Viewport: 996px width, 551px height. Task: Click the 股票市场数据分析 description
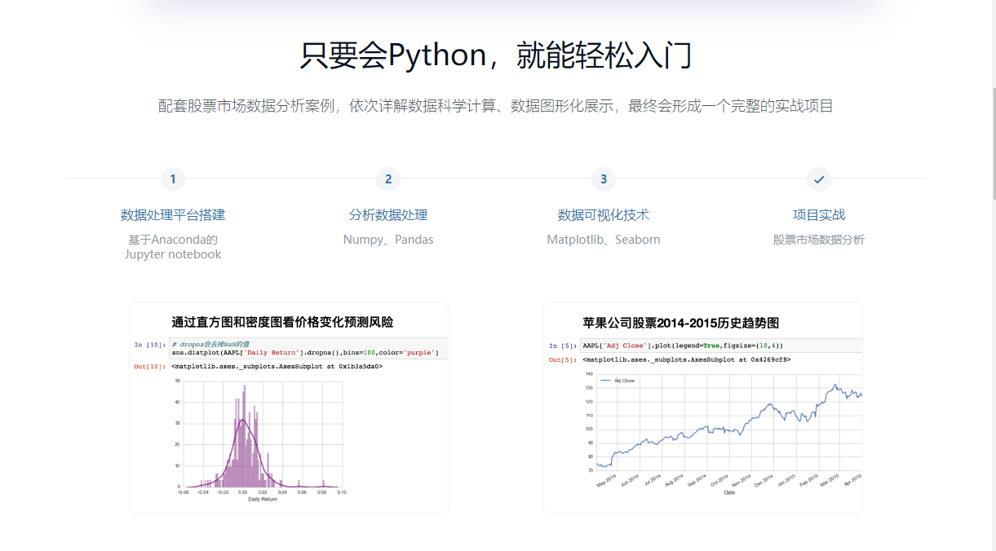[819, 240]
